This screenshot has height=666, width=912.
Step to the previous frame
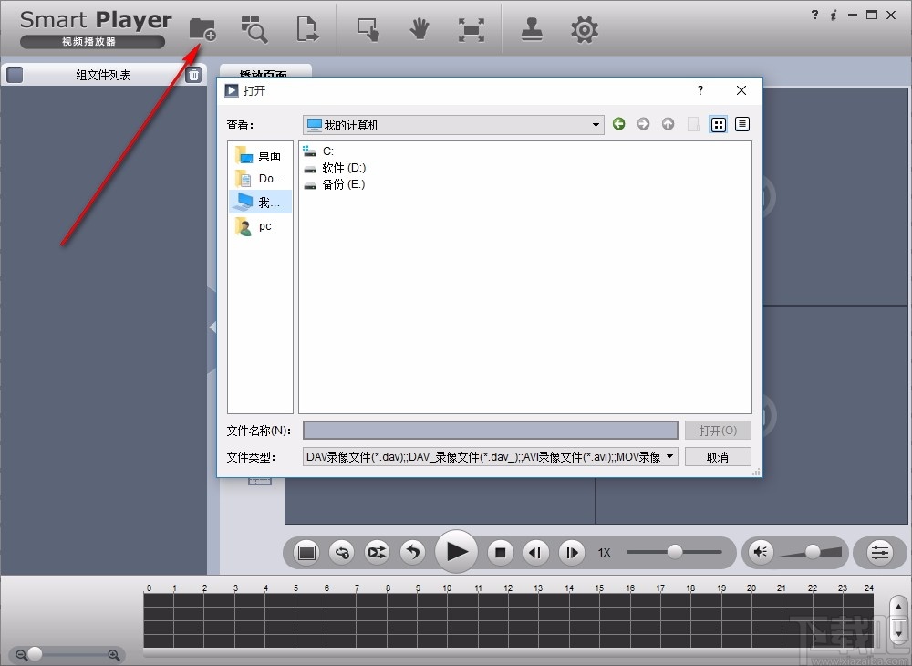(535, 552)
